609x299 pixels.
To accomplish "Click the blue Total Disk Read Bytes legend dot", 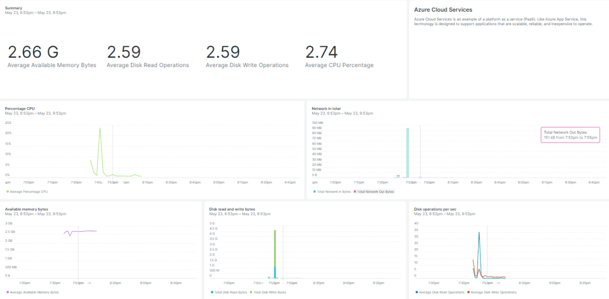I will (212, 292).
